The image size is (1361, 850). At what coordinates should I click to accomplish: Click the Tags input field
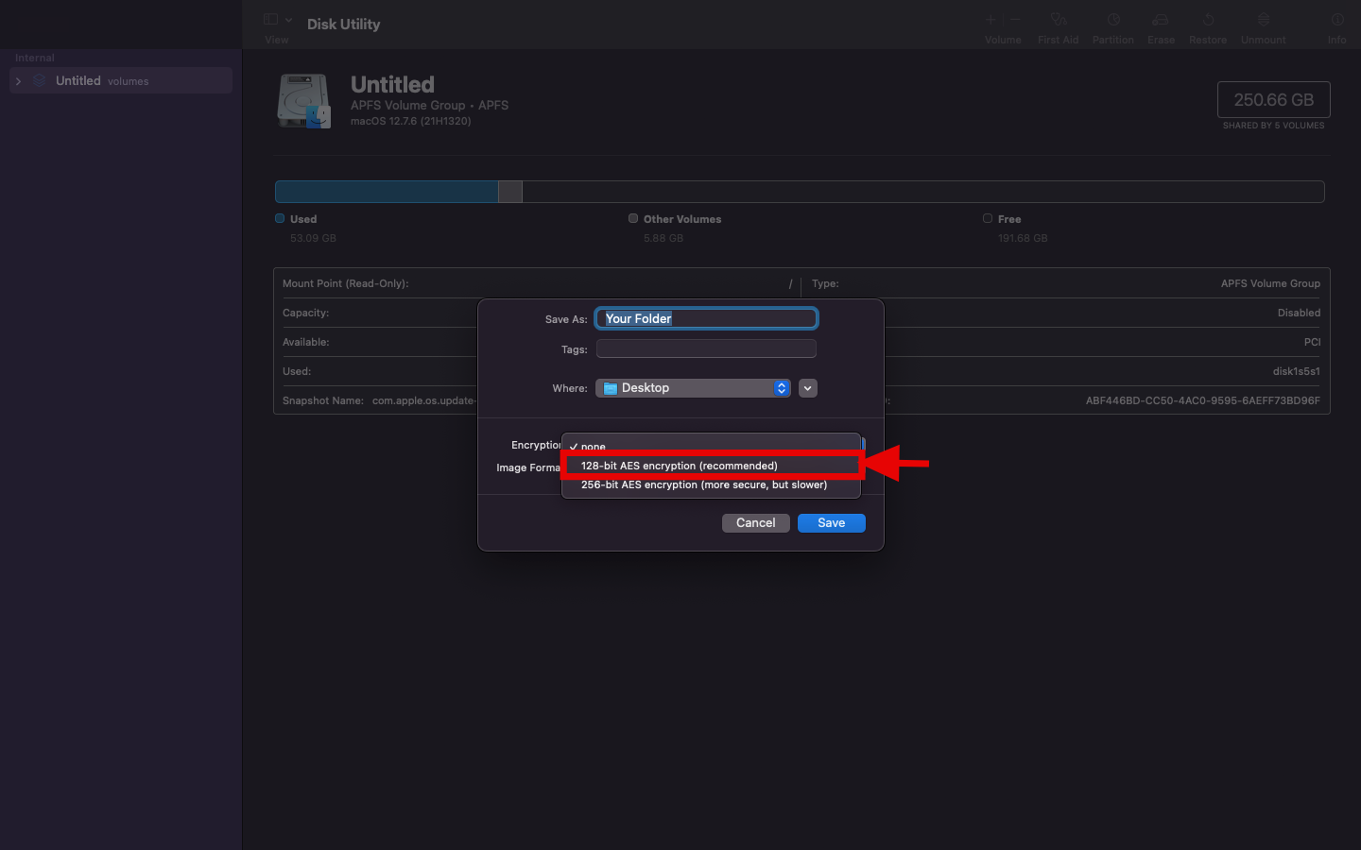(706, 349)
